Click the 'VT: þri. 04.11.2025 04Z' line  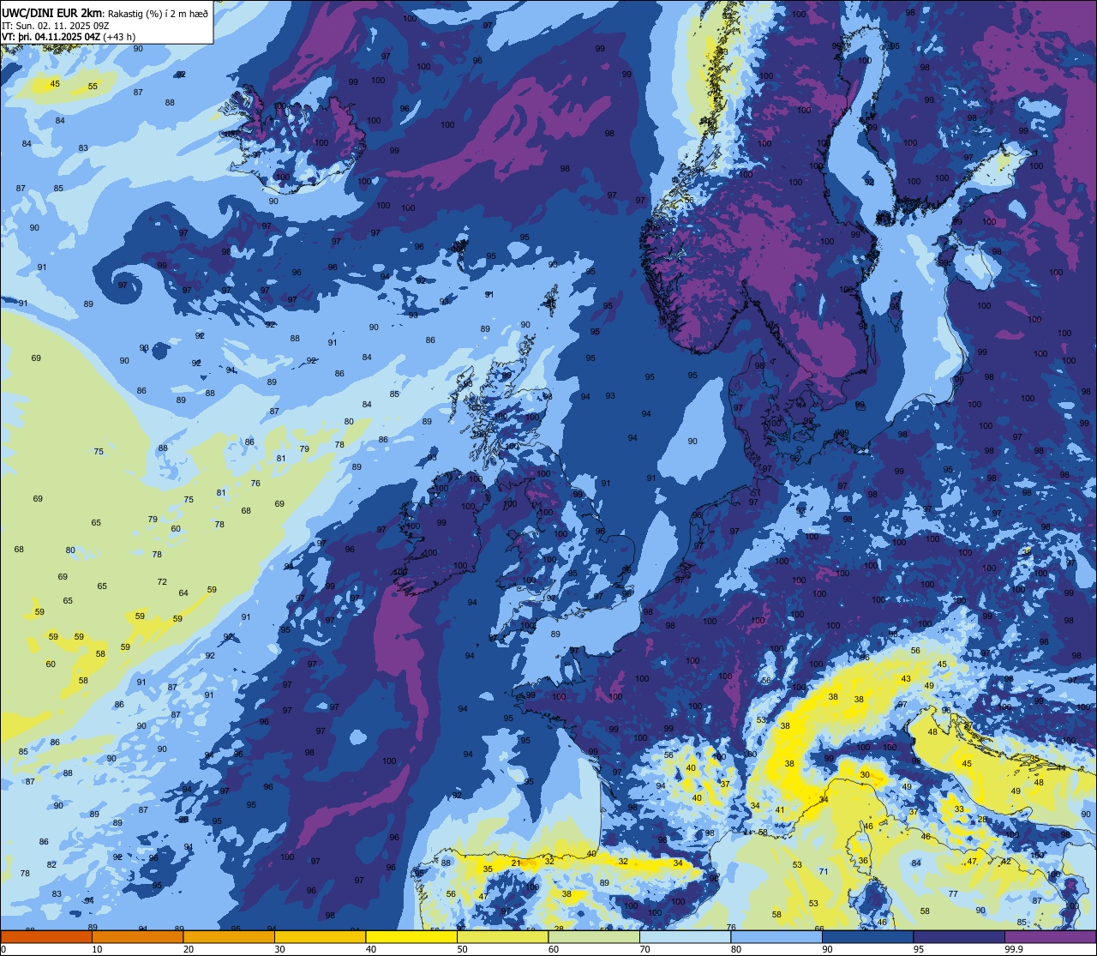(51, 36)
